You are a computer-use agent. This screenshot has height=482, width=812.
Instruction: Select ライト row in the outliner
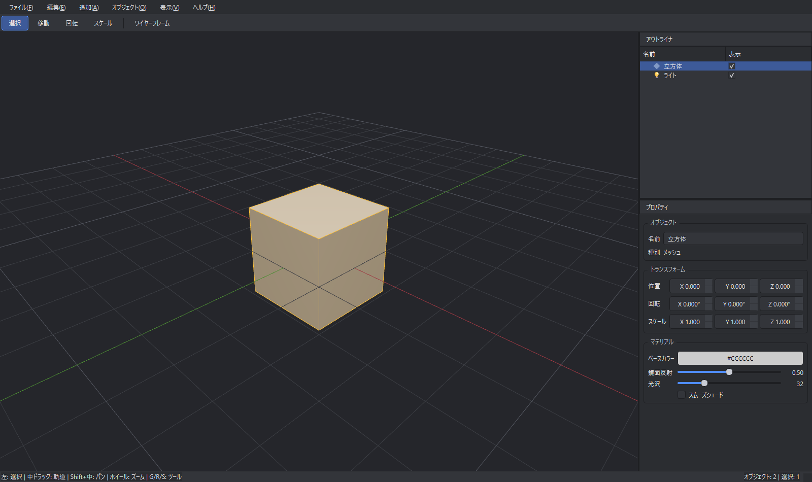[x=725, y=75]
